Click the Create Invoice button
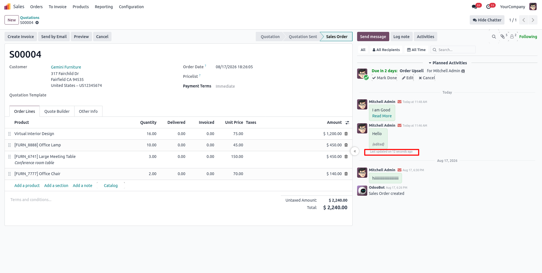This screenshot has height=273, width=542. (21, 37)
